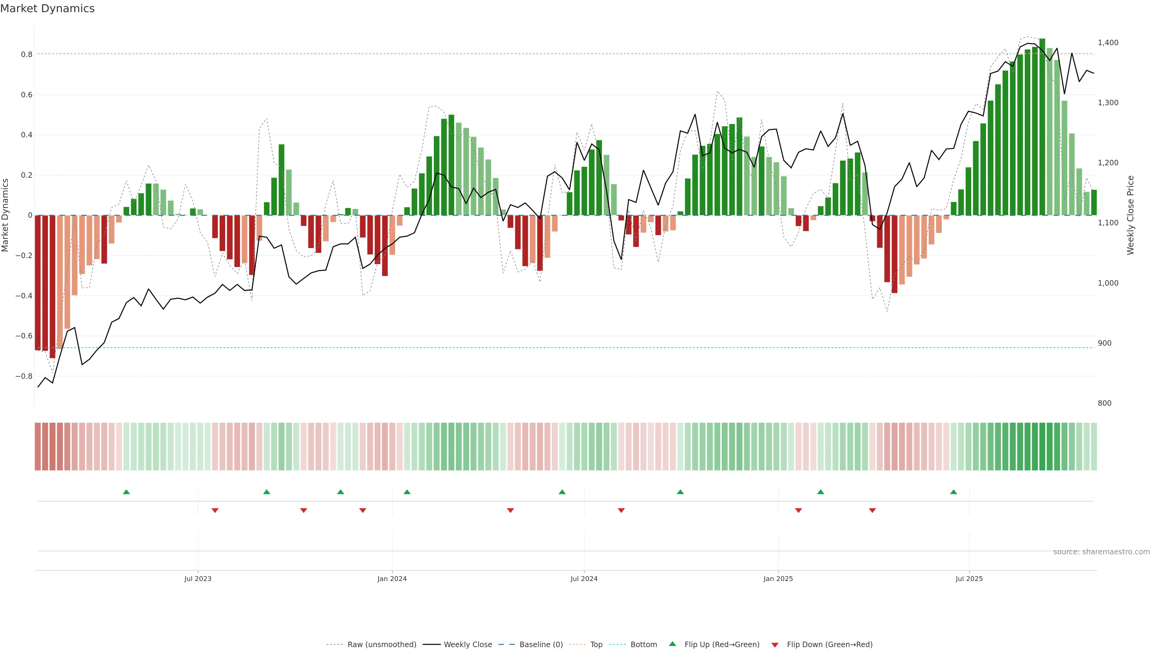Click the Jan 2025 x-axis label
1165x655 pixels.
point(778,579)
